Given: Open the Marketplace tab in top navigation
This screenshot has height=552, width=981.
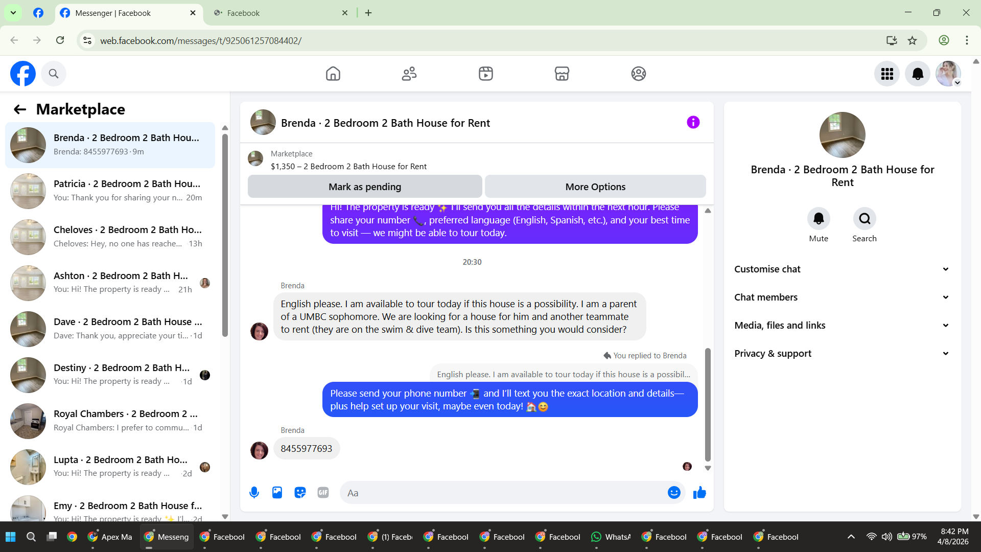Looking at the screenshot, I should (x=562, y=74).
